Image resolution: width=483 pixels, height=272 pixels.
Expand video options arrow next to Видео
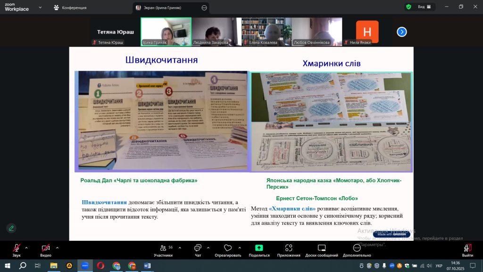coord(57,247)
